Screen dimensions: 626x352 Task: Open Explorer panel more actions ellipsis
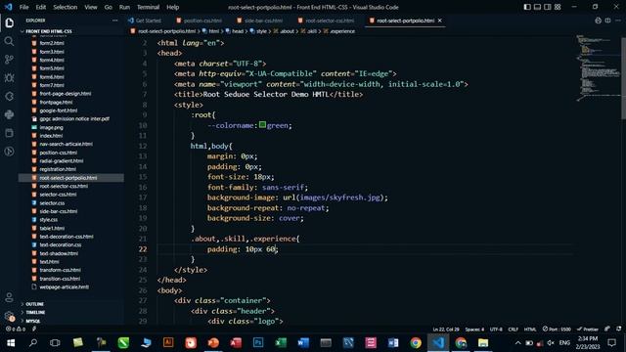[115, 21]
